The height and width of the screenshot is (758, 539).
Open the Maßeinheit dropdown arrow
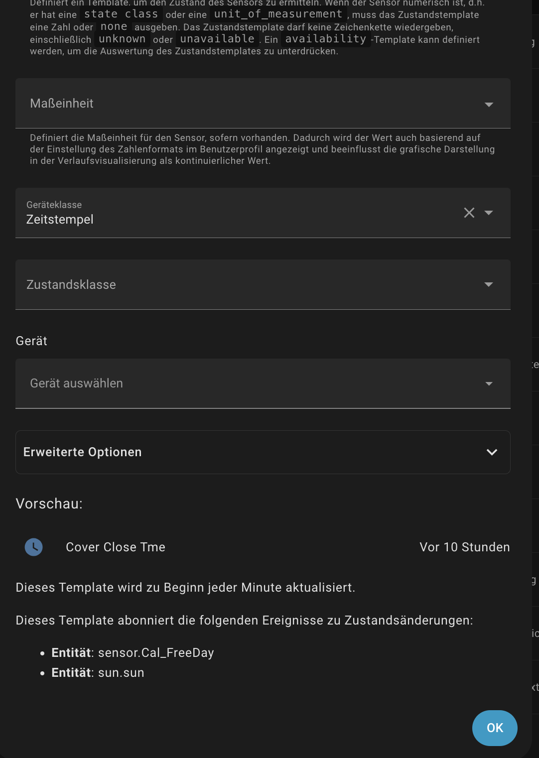(x=489, y=104)
